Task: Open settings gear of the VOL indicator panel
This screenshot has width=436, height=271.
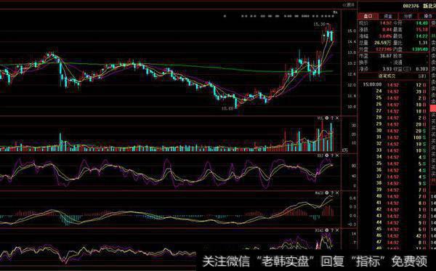Action: 327,118
